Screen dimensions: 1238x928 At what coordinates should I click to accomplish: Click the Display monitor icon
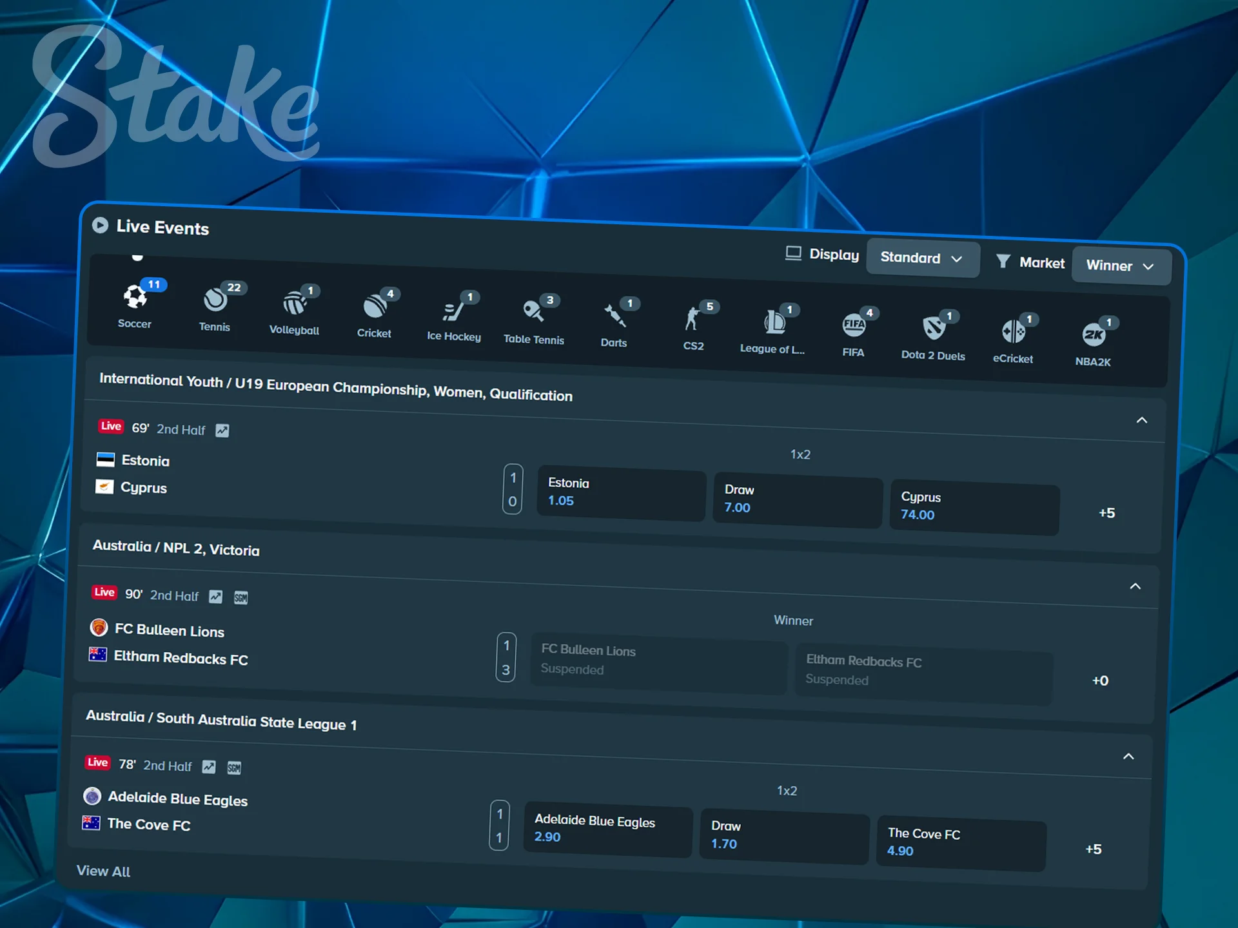(x=794, y=253)
